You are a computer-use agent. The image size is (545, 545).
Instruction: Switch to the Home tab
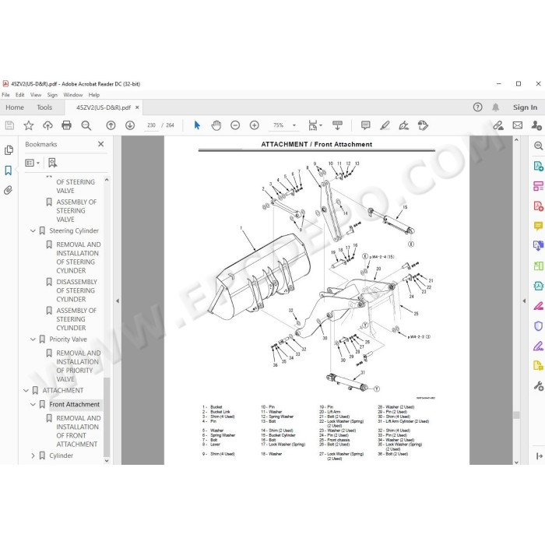pyautogui.click(x=15, y=107)
